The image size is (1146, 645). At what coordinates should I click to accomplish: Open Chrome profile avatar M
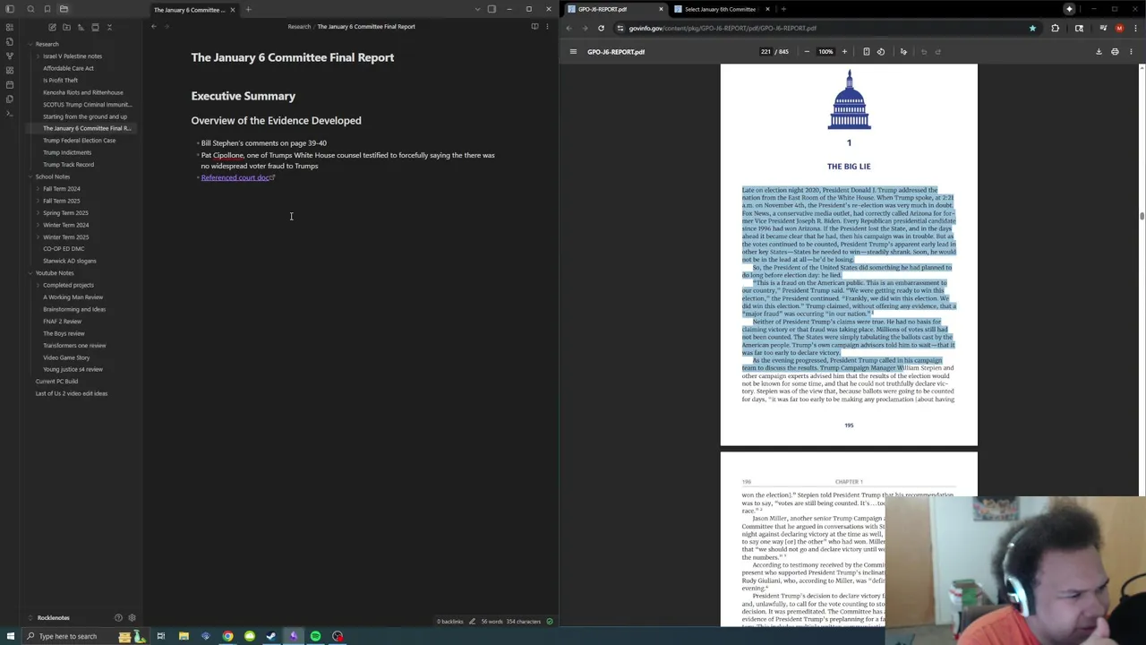[x=1119, y=28]
